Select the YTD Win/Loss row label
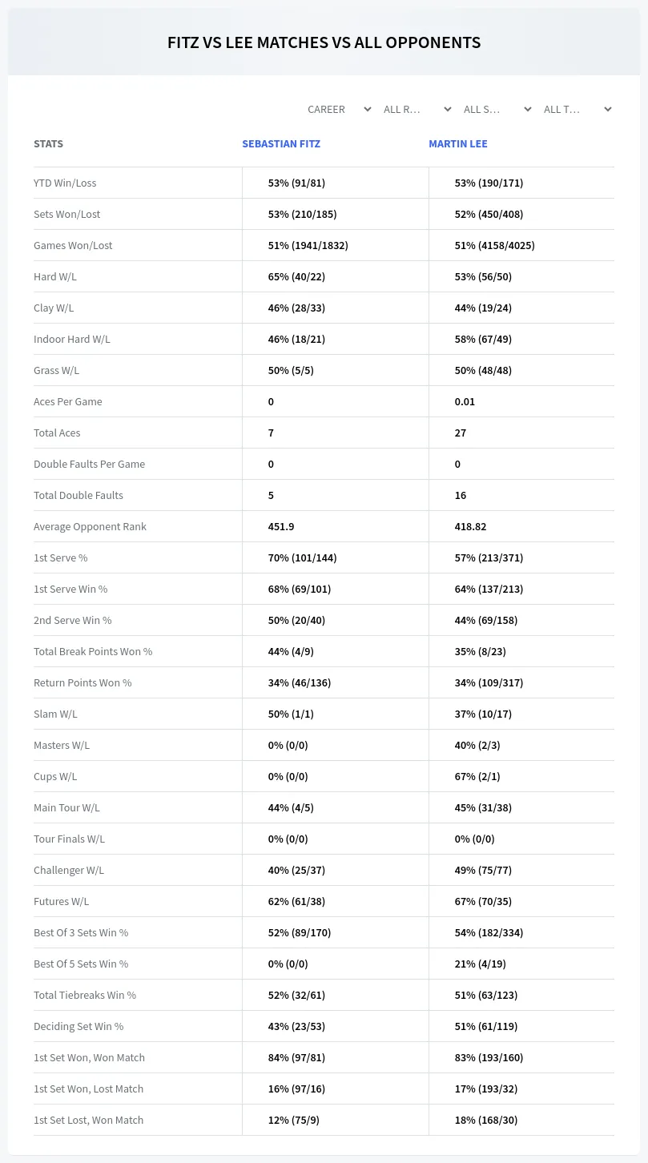The image size is (648, 1163). click(65, 183)
